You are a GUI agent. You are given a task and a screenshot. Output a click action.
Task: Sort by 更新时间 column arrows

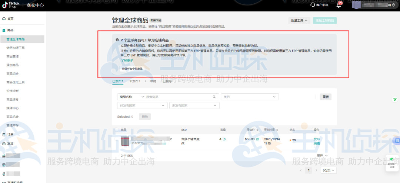pos(277,130)
